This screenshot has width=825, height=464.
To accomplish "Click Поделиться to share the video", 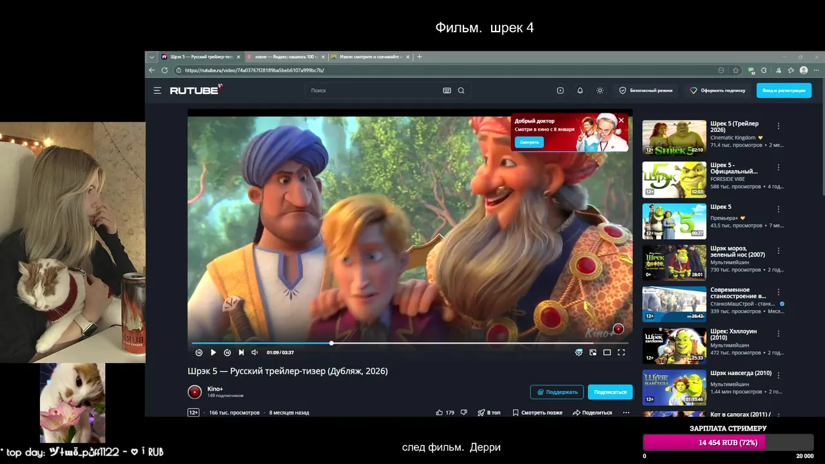I will 592,412.
